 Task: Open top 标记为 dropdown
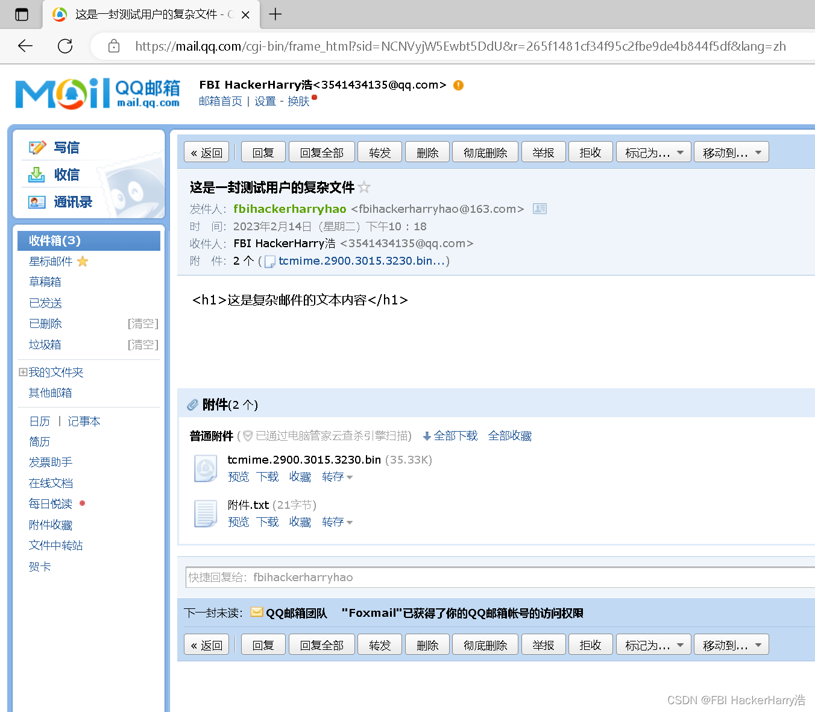[x=653, y=152]
